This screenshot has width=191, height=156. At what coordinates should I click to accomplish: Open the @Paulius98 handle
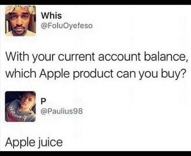pyautogui.click(x=62, y=111)
